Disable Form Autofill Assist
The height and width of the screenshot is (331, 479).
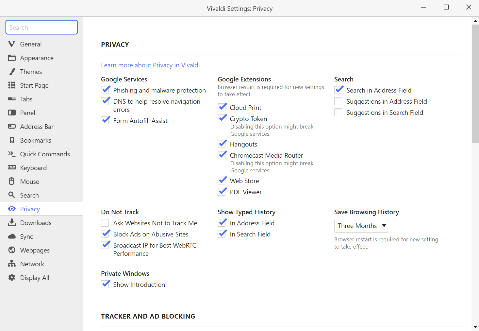point(105,121)
